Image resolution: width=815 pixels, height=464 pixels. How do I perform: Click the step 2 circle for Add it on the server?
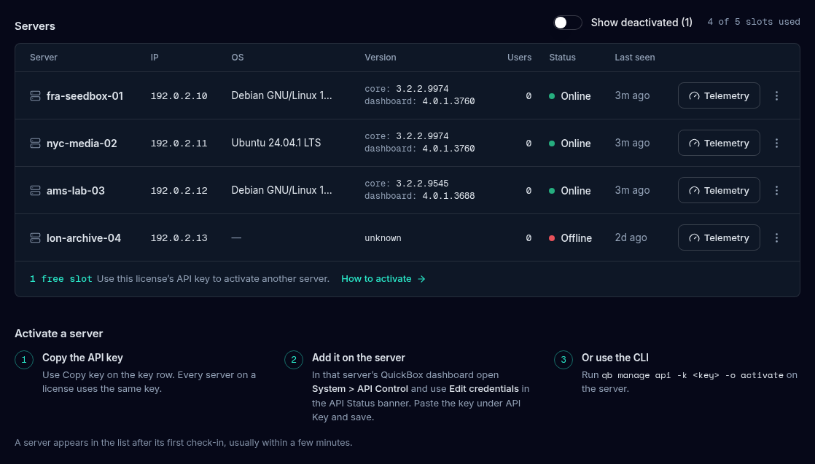coord(294,360)
